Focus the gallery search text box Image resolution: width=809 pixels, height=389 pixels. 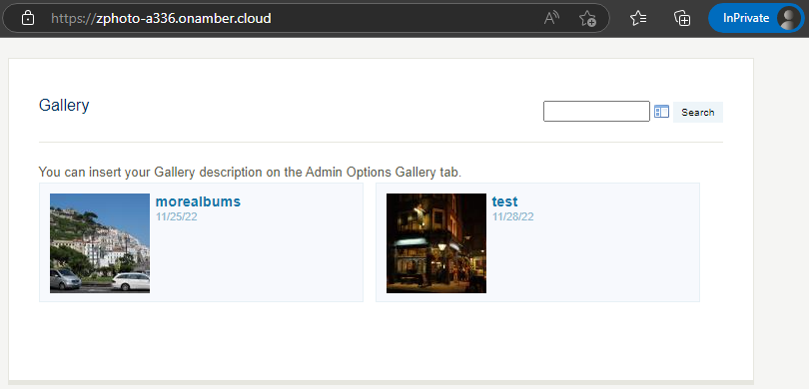(596, 112)
